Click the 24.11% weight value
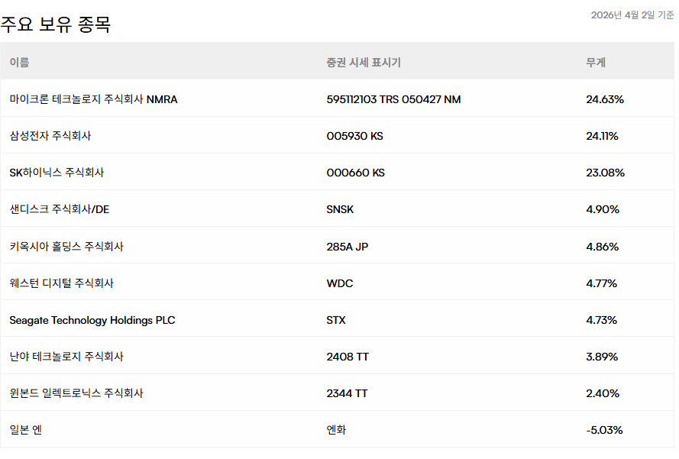 (x=602, y=136)
